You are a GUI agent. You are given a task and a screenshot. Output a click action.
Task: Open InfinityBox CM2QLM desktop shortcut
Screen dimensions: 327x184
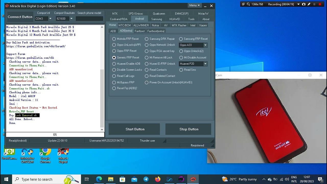(x=27, y=156)
